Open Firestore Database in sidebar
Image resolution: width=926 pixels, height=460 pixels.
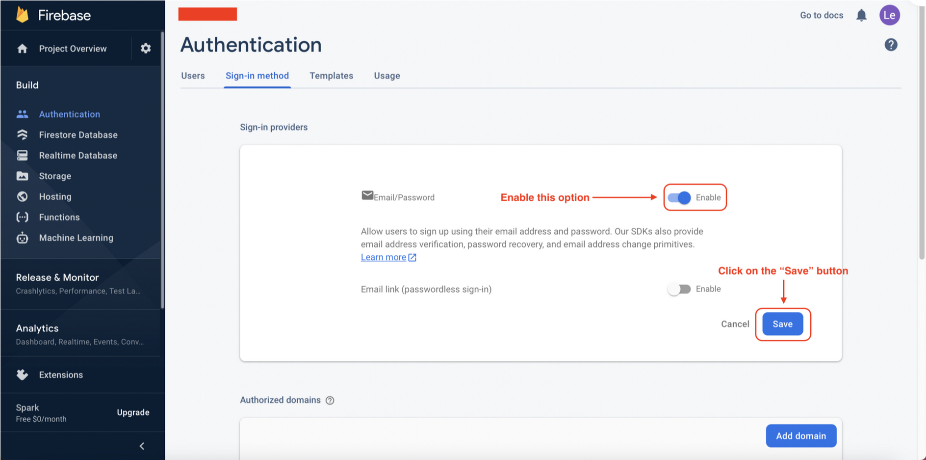tap(78, 135)
